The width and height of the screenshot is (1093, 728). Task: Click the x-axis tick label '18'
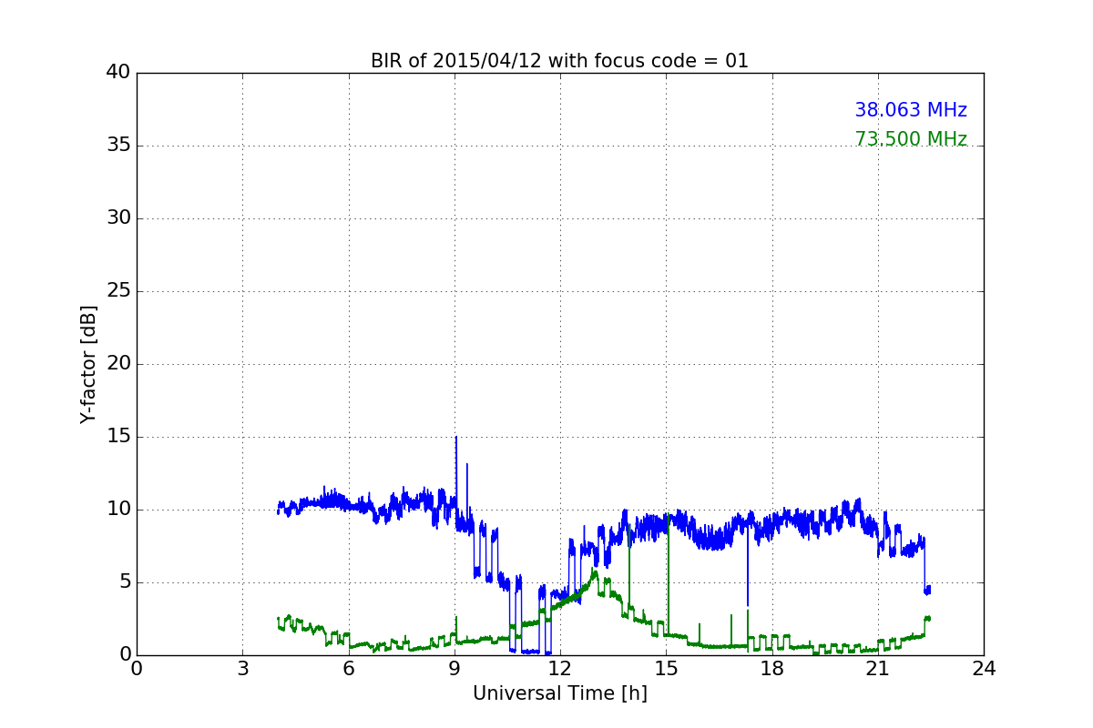(x=771, y=669)
